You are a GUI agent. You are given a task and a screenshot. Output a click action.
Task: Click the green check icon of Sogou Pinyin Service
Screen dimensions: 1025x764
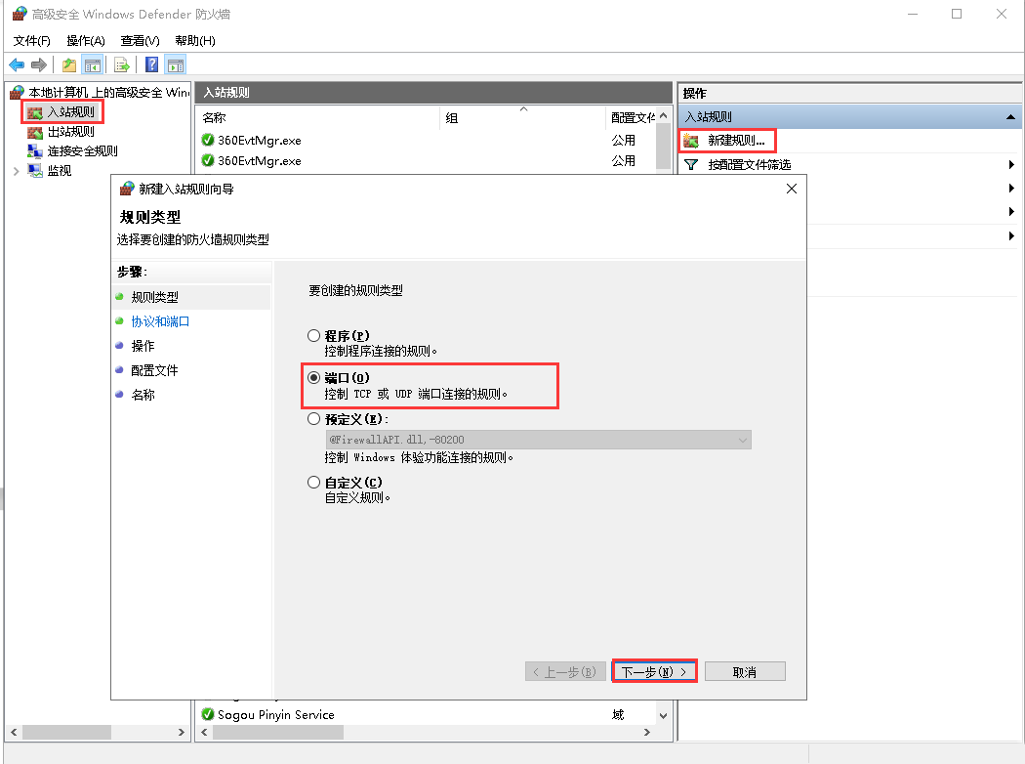click(x=208, y=714)
